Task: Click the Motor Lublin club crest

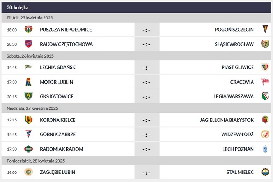Action: coord(28,82)
